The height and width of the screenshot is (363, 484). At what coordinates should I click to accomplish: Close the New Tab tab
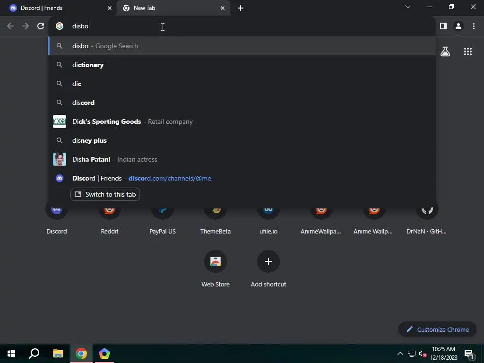pos(223,8)
